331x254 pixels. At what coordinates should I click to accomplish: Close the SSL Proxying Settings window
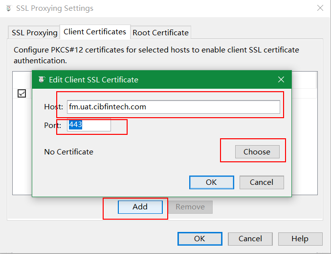point(320,8)
